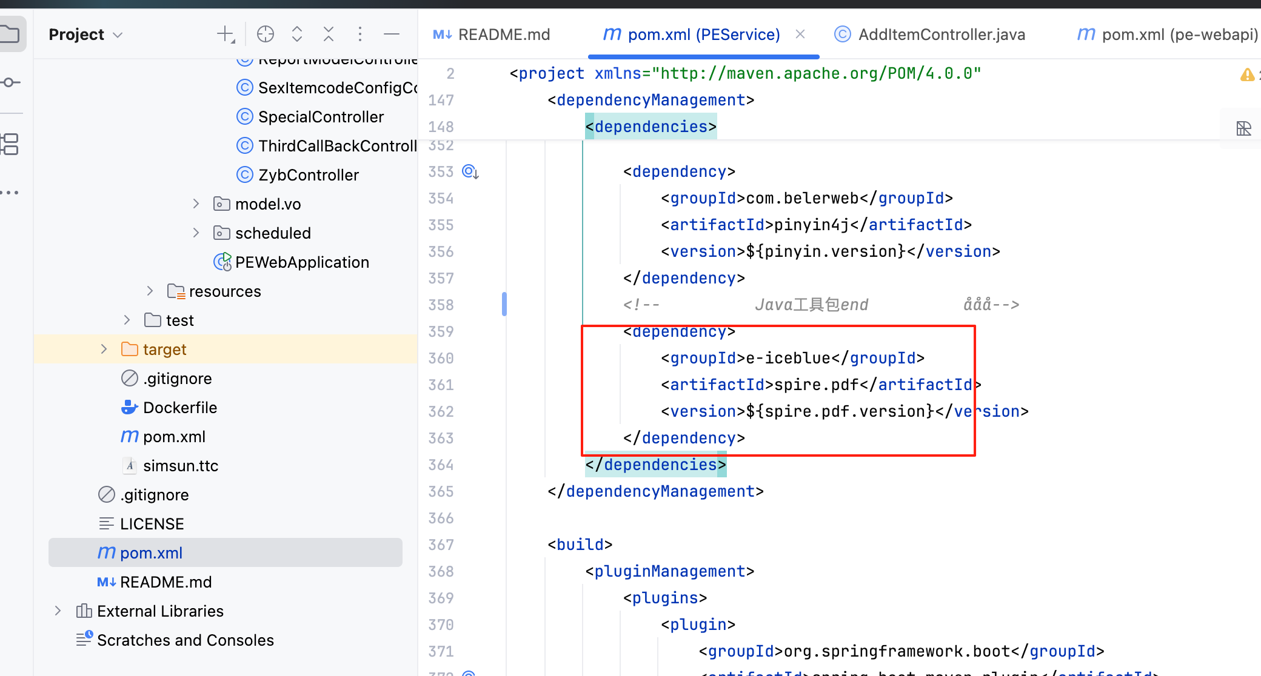The width and height of the screenshot is (1261, 676).
Task: Click the add new file plus icon
Action: [226, 35]
